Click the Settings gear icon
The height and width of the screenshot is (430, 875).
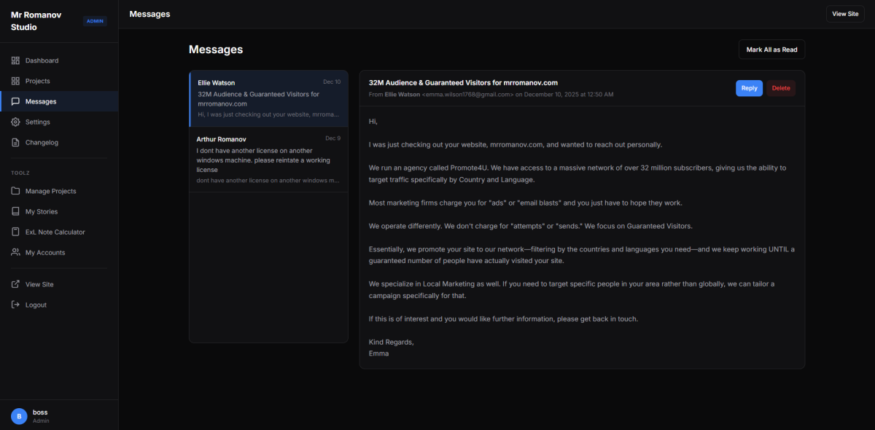click(15, 122)
